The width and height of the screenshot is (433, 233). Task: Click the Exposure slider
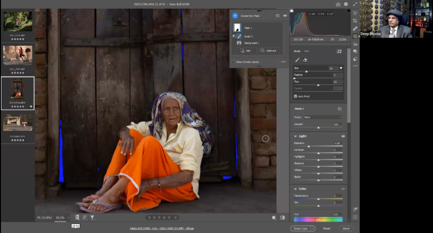[309, 146]
